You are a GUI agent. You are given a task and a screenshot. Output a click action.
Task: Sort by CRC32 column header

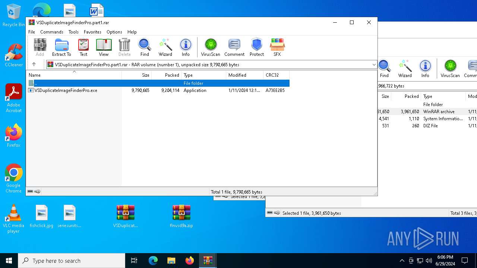pyautogui.click(x=277, y=75)
